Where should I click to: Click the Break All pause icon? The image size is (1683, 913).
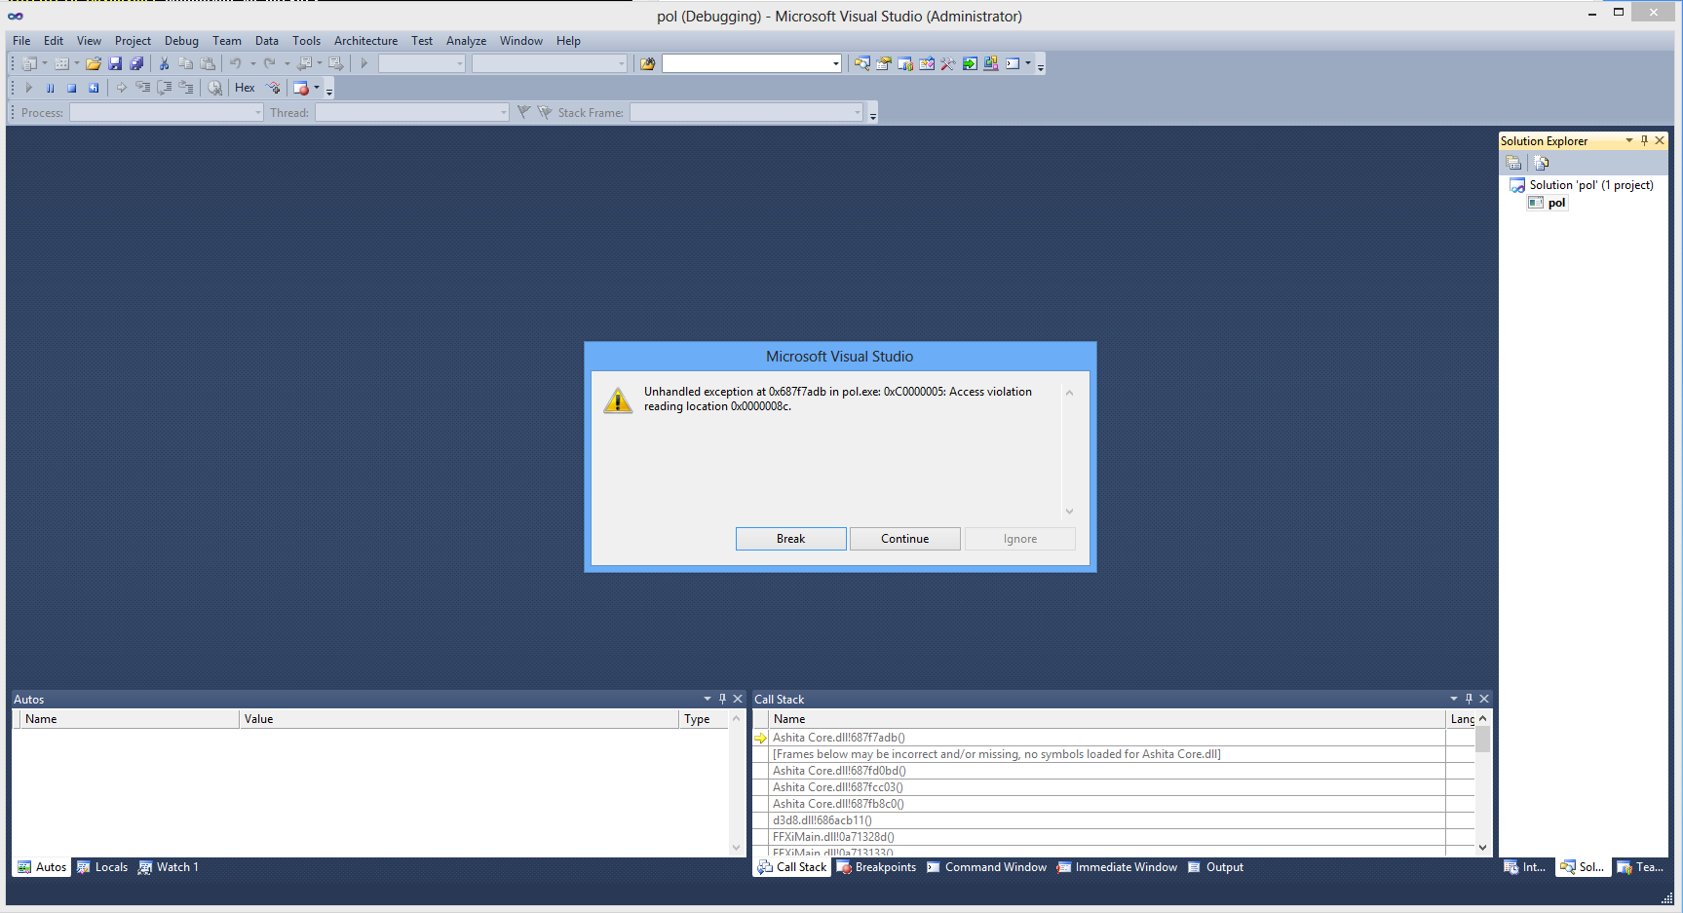[x=50, y=88]
